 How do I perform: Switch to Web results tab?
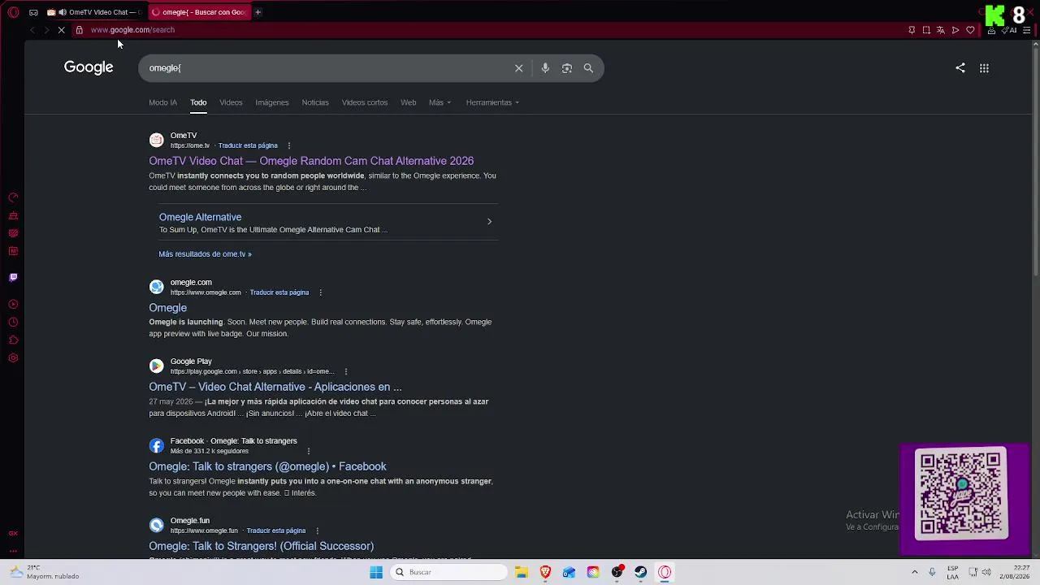coord(409,102)
